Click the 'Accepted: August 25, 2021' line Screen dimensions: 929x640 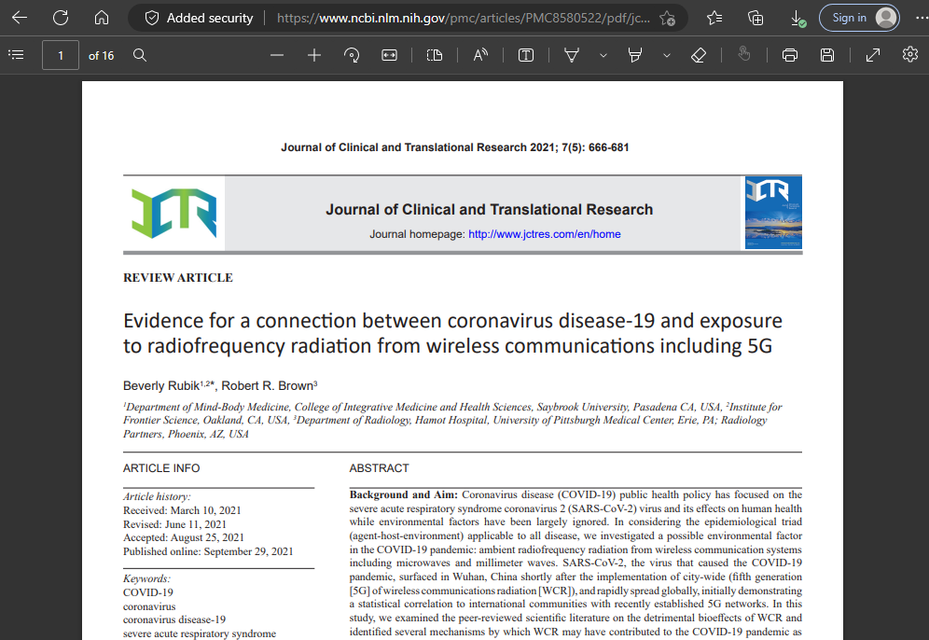click(184, 537)
